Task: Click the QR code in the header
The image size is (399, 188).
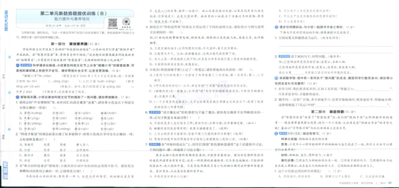Action: [x=113, y=22]
